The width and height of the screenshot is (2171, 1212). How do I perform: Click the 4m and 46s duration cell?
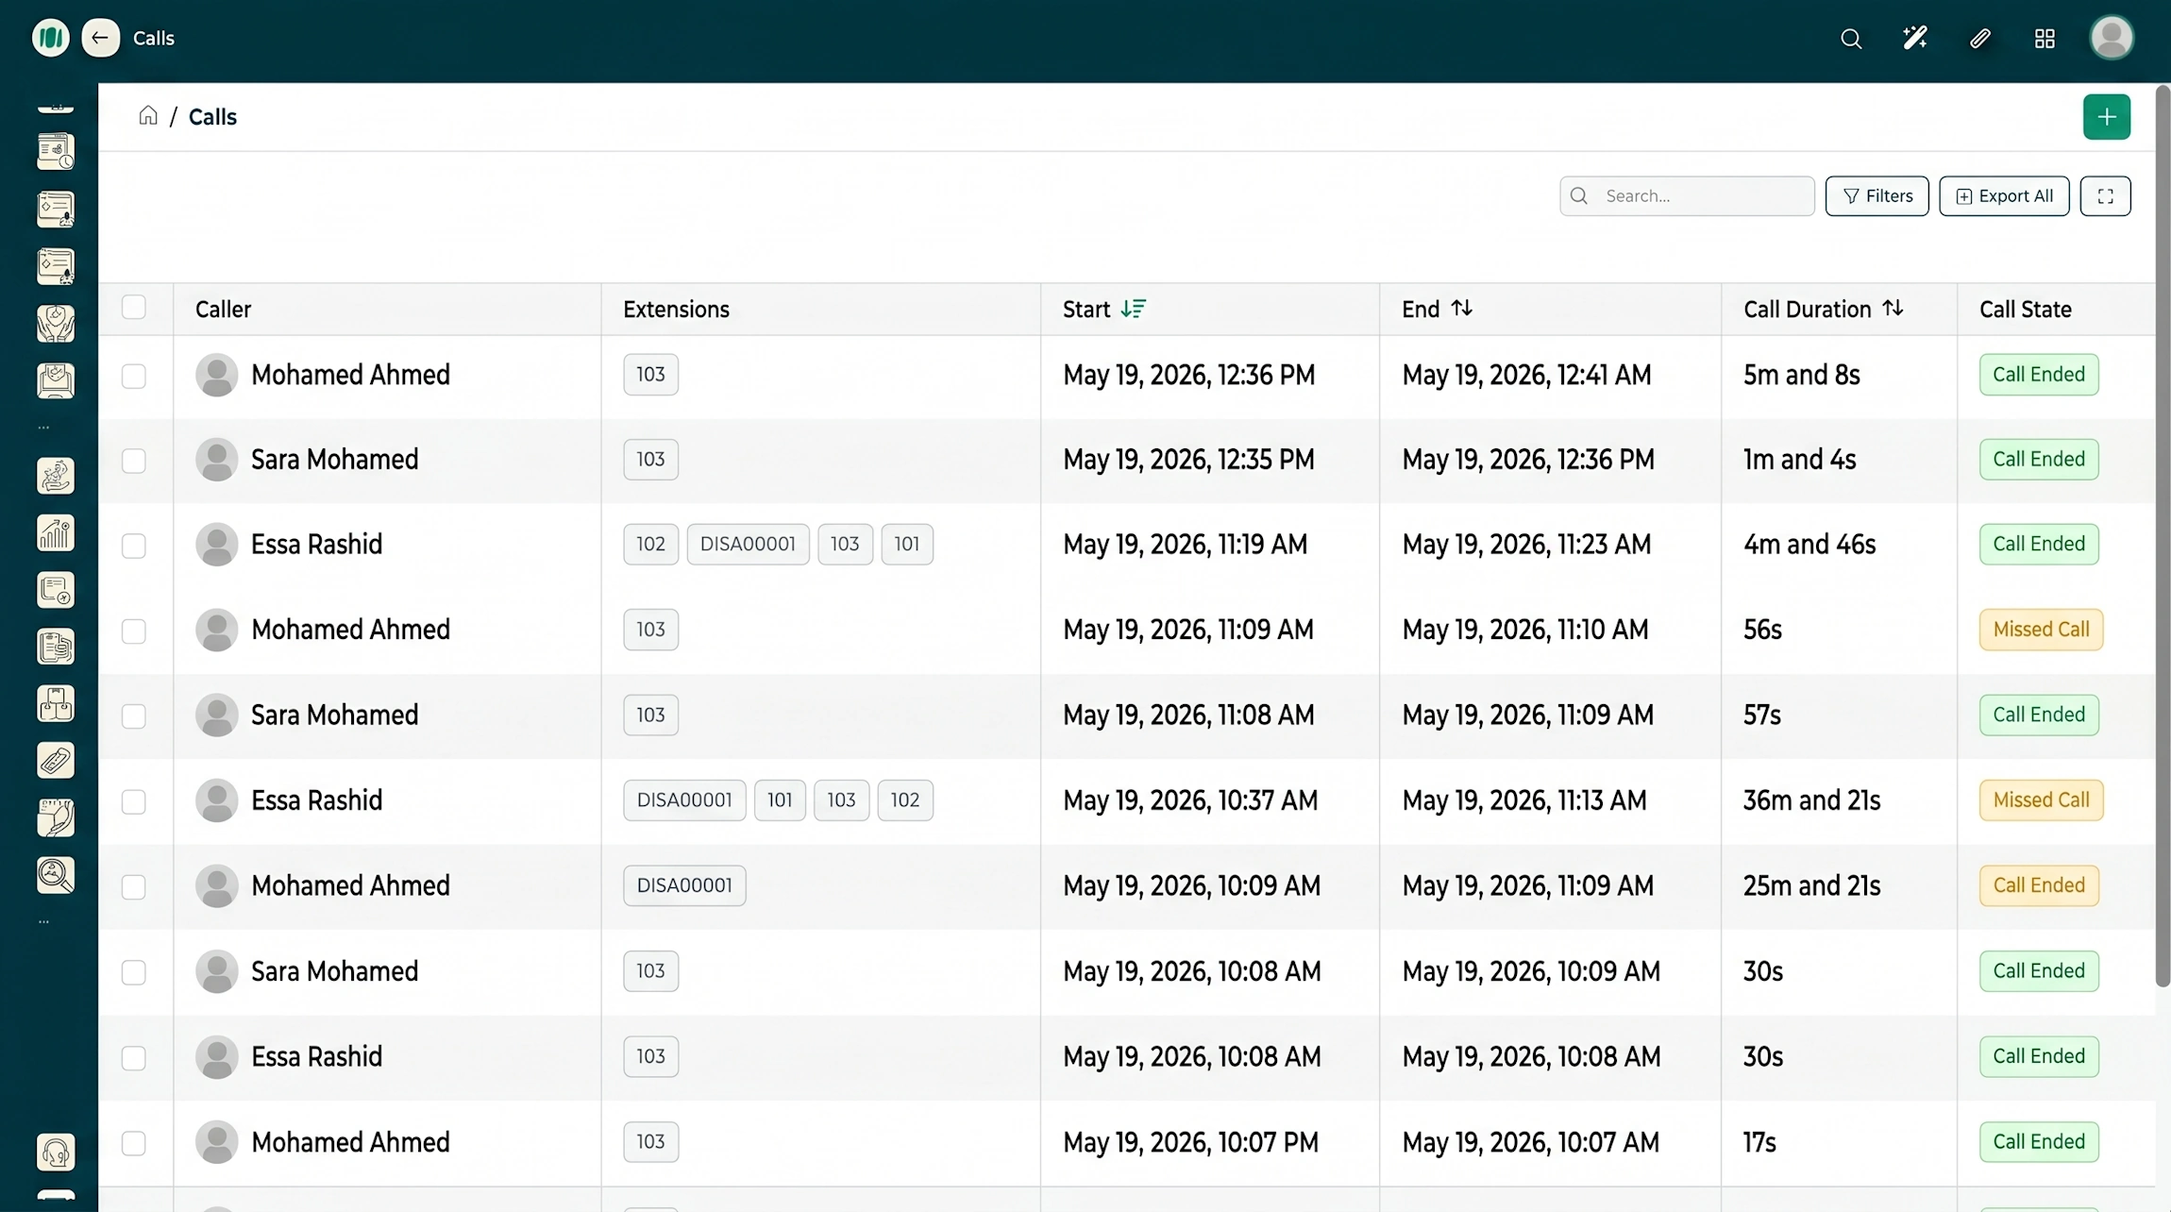pyautogui.click(x=1809, y=545)
